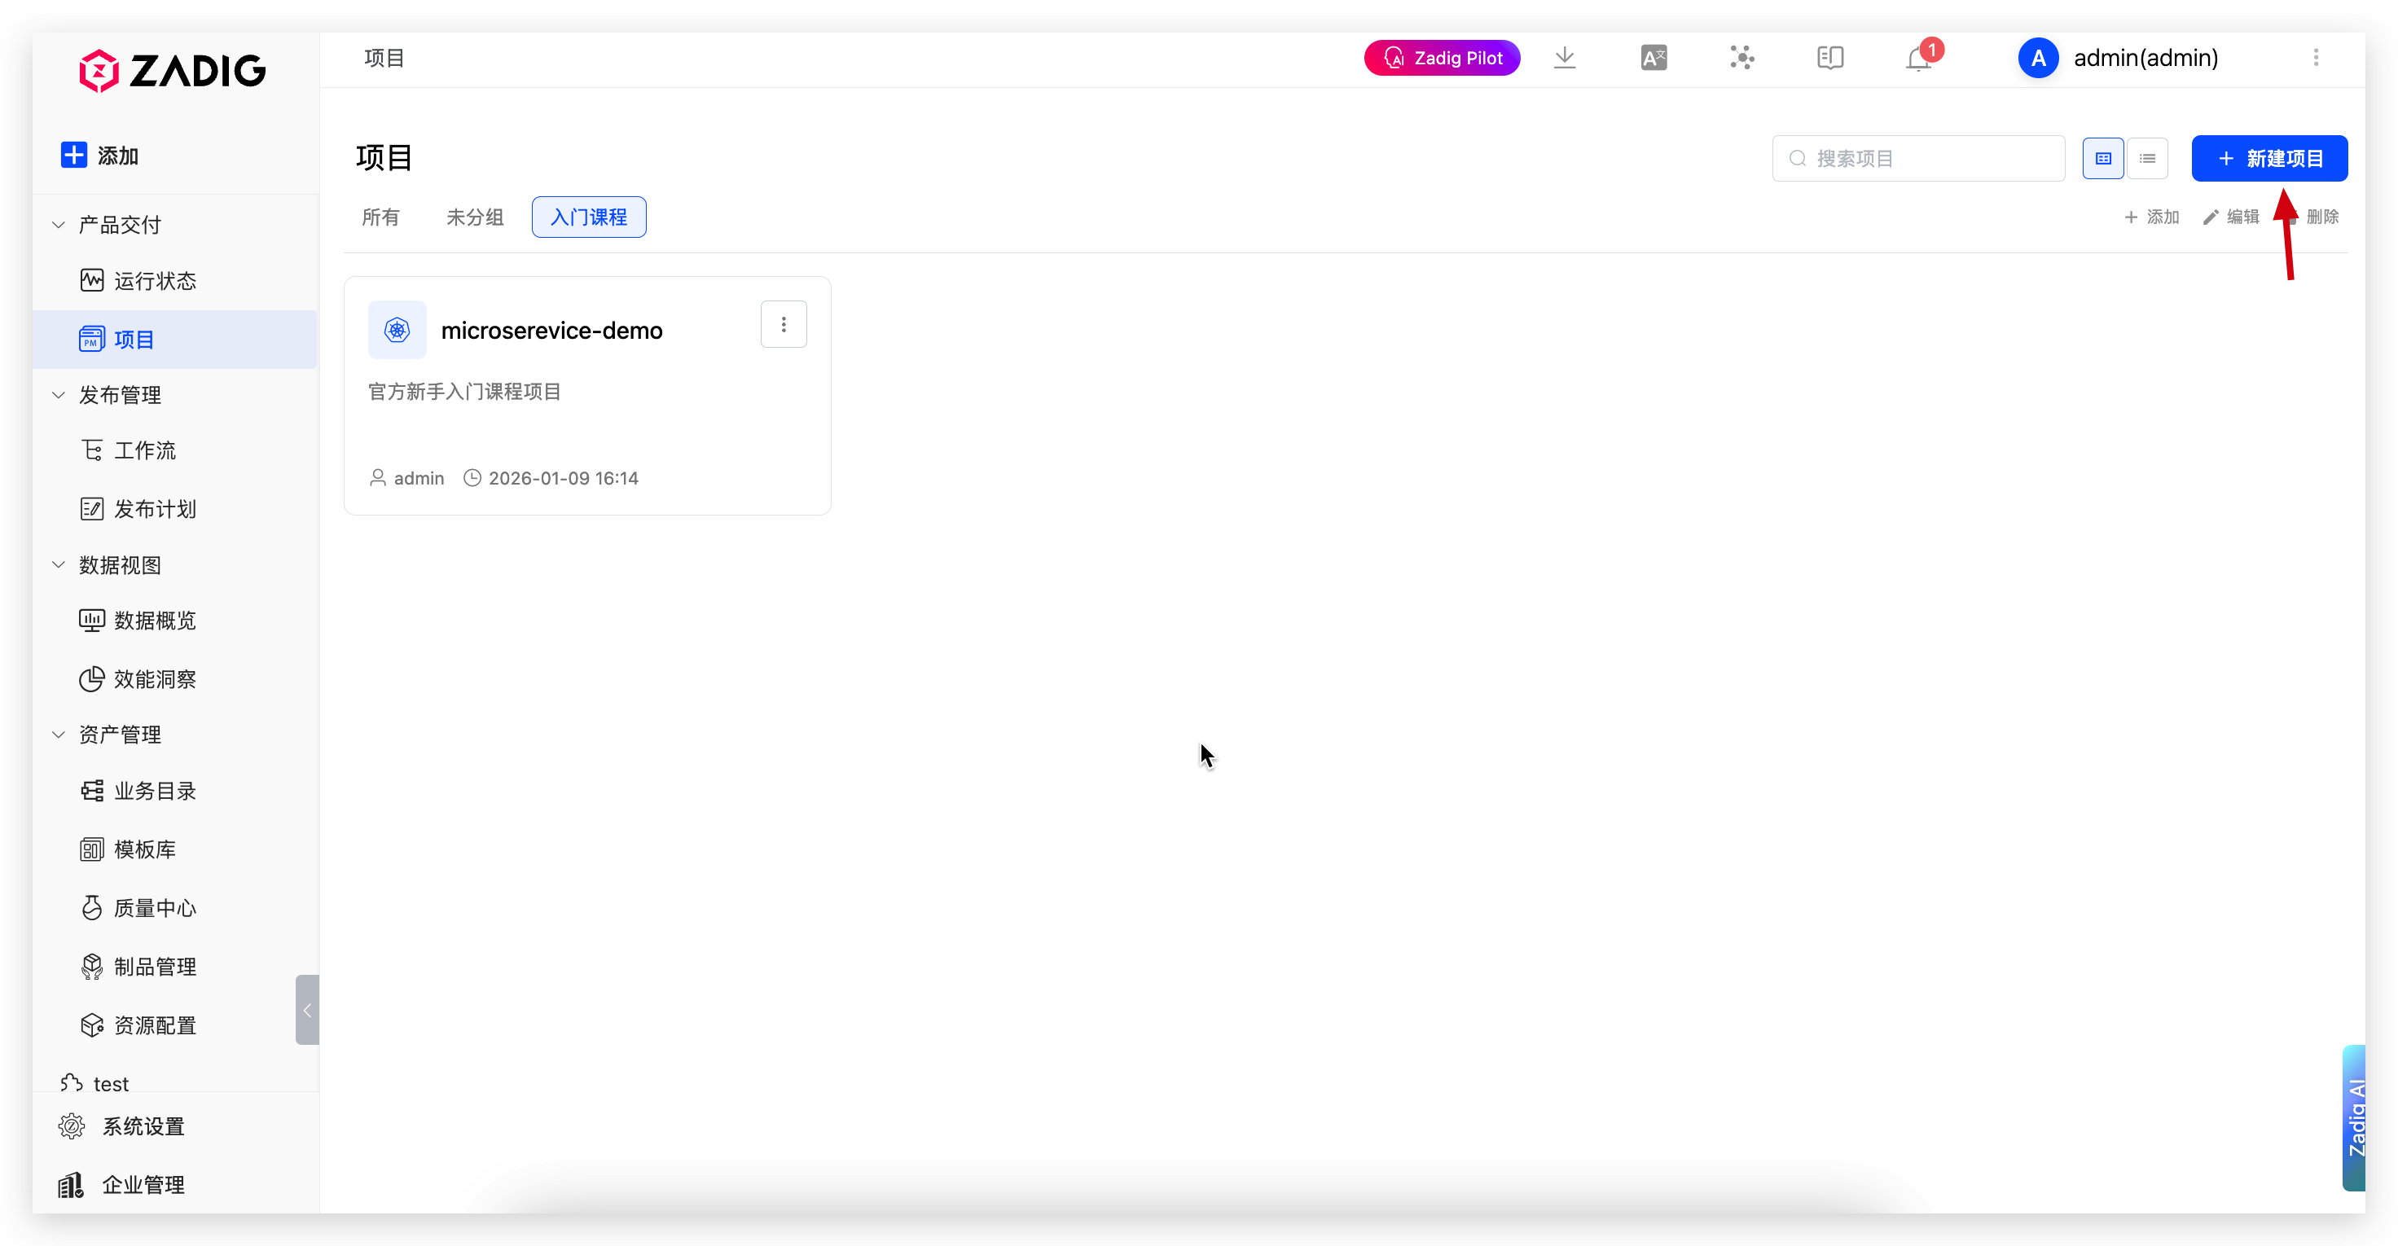Select the 所有 group tab
Image resolution: width=2398 pixels, height=1246 pixels.
click(x=380, y=217)
